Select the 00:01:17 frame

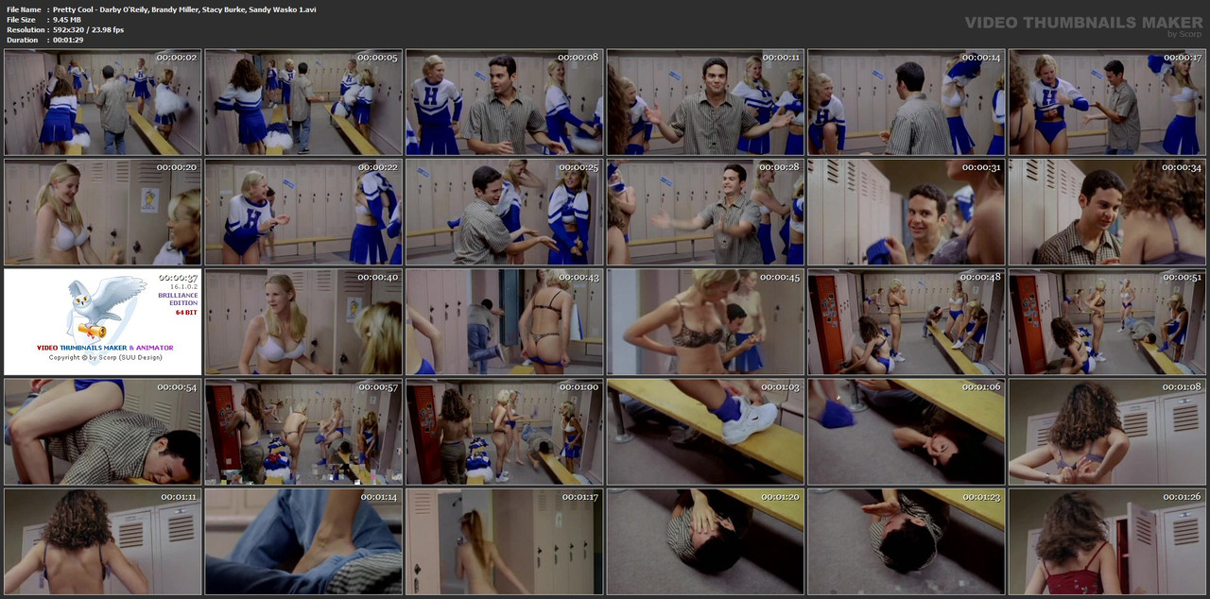pos(505,541)
